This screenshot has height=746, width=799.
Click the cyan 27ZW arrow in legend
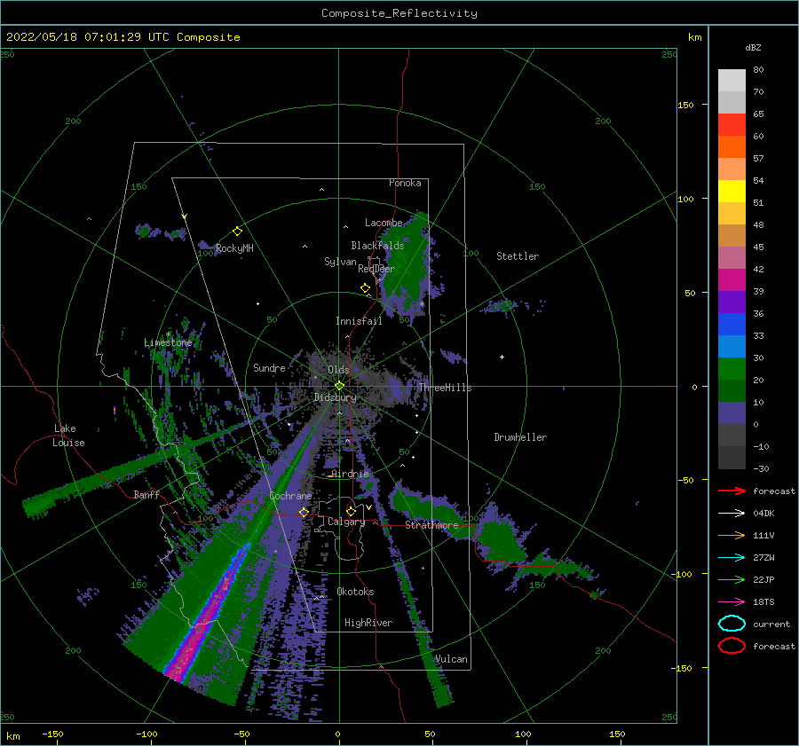732,558
